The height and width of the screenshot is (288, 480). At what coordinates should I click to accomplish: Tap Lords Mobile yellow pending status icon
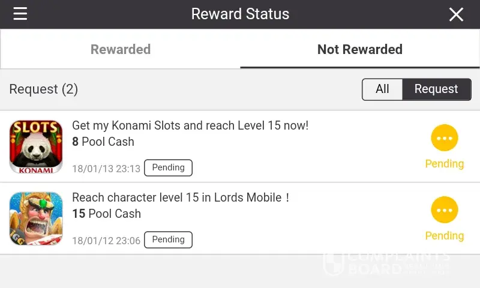tap(444, 211)
